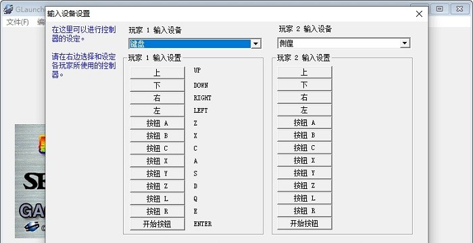Click player 1 下 button mapped to DOWN

pos(157,86)
